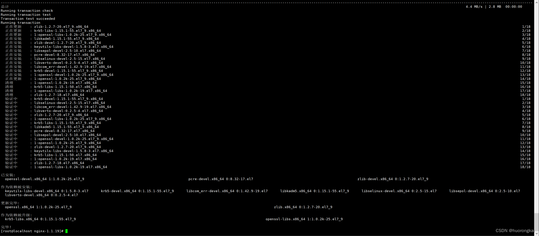This screenshot has height=236, width=539.
Task: Click "libselinux-devel.x86_64 0:2.5-15.el7" dependency entry
Action: click(399, 191)
